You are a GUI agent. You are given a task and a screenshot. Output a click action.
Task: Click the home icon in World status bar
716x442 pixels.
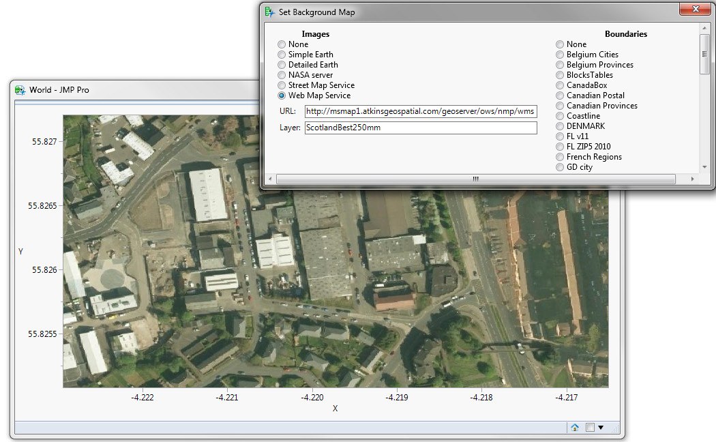point(575,428)
